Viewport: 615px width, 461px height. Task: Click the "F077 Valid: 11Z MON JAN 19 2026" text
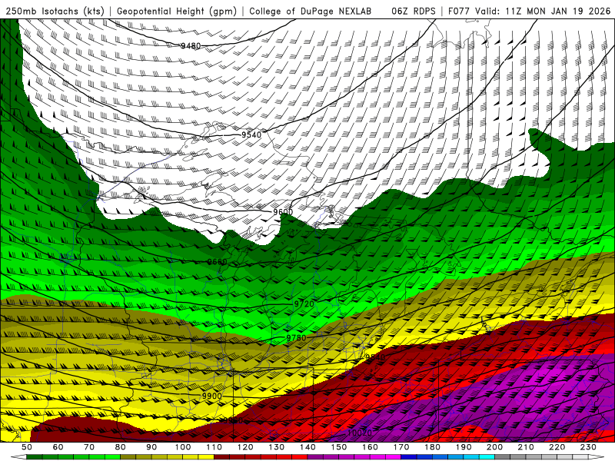pyautogui.click(x=529, y=11)
